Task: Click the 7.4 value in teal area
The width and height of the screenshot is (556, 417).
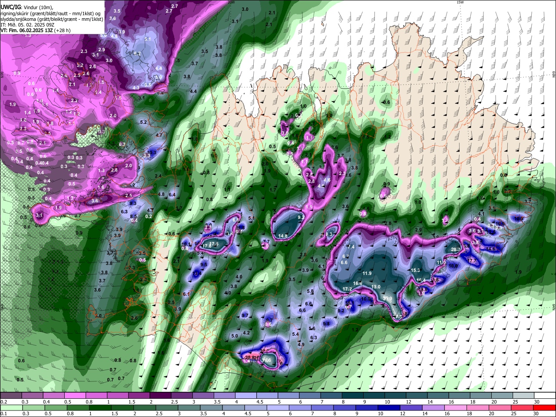Action: pyautogui.click(x=351, y=247)
